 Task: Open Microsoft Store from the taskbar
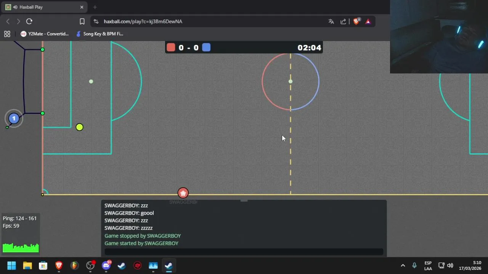(x=43, y=266)
